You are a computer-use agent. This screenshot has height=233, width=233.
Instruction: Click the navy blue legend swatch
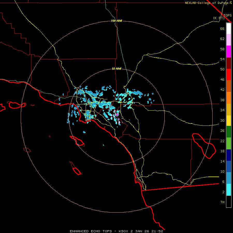[x=229, y=155]
